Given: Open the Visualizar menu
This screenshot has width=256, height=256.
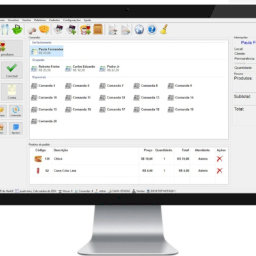Looking at the screenshot, I should pyautogui.click(x=13, y=20).
